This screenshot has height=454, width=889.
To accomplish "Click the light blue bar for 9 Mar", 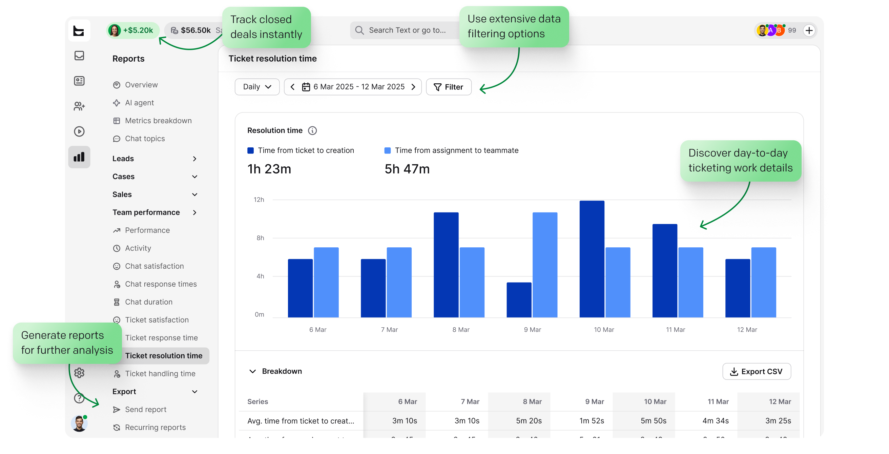I will click(544, 265).
